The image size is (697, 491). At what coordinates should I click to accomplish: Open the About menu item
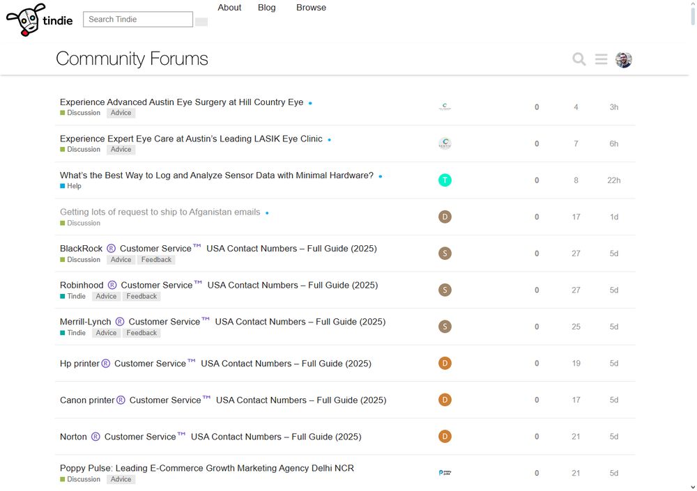(229, 8)
